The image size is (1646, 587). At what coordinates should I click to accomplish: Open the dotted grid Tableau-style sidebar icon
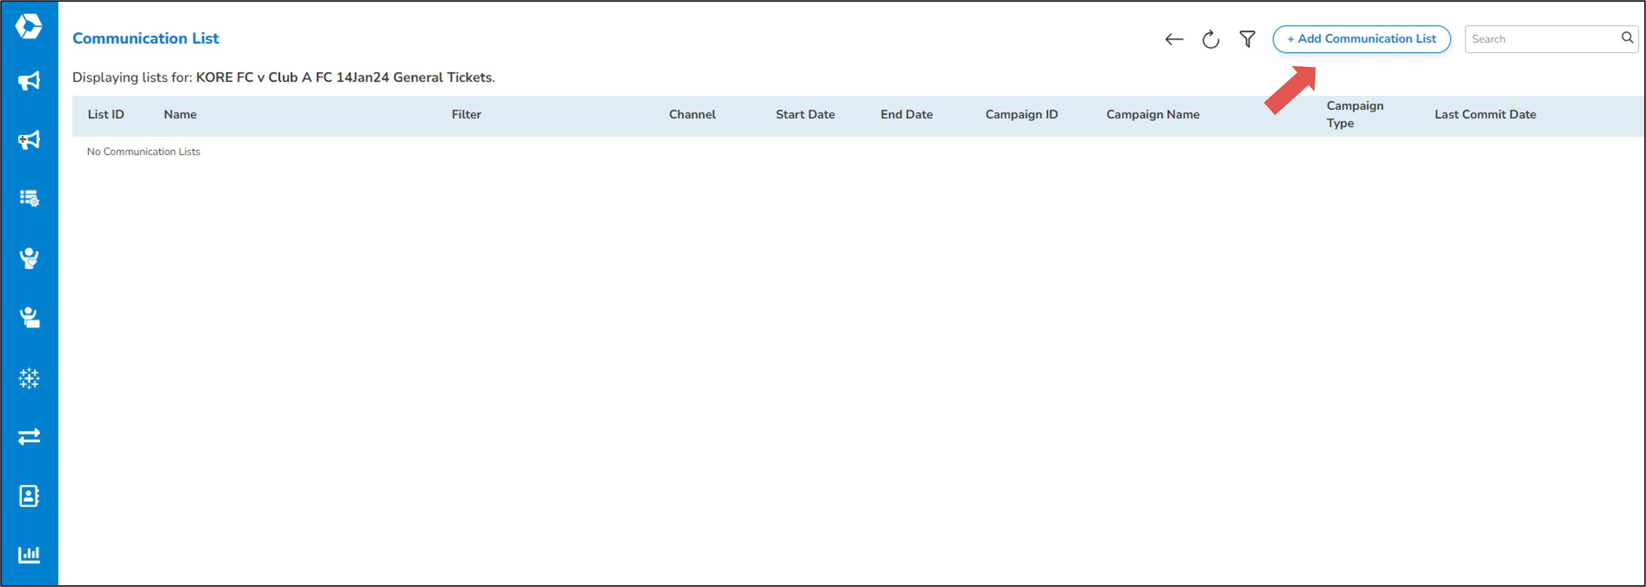point(29,378)
